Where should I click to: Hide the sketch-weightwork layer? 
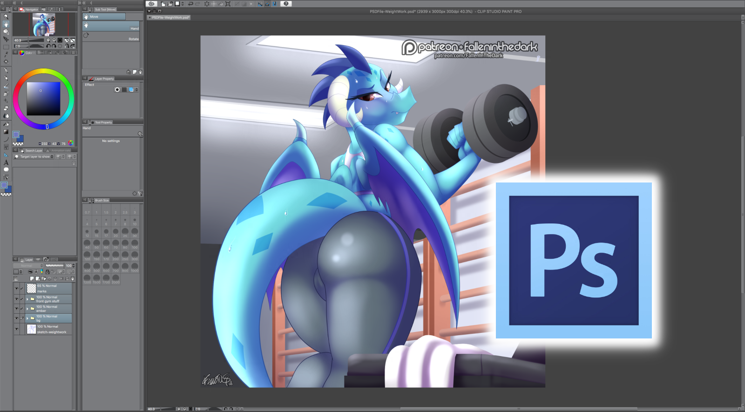[x=16, y=329]
